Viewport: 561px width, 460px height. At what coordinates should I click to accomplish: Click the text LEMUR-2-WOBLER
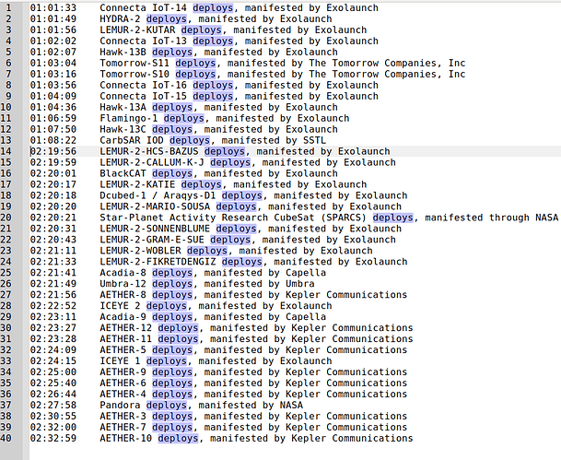(x=140, y=251)
